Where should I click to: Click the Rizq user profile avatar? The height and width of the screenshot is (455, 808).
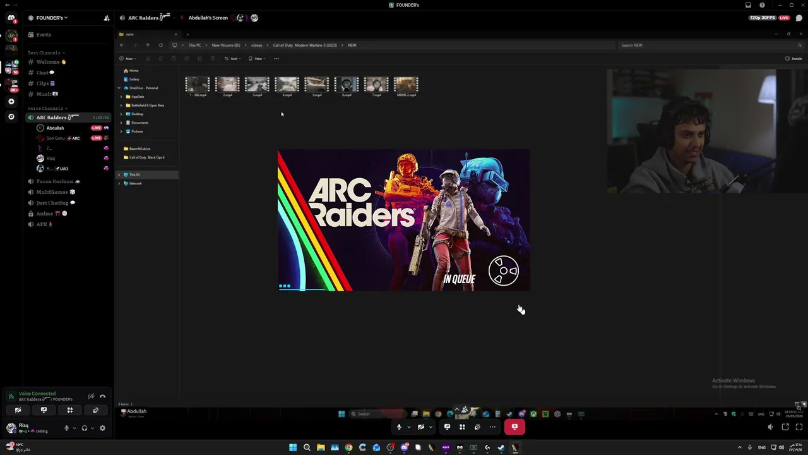coord(11,428)
